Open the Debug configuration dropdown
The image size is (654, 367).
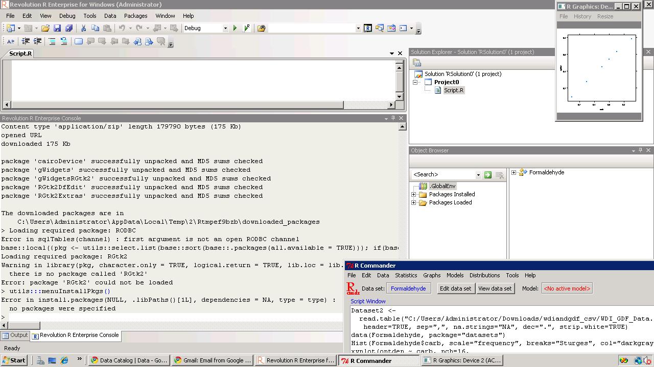(x=225, y=29)
